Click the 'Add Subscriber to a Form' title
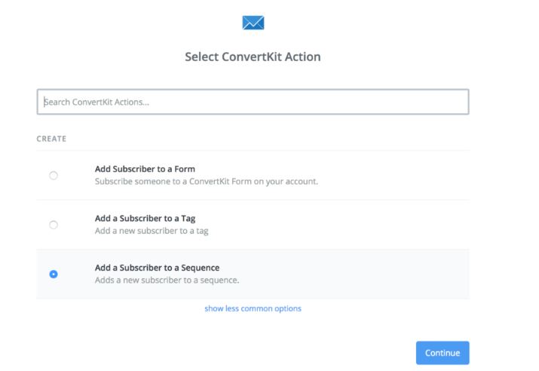 coord(145,169)
